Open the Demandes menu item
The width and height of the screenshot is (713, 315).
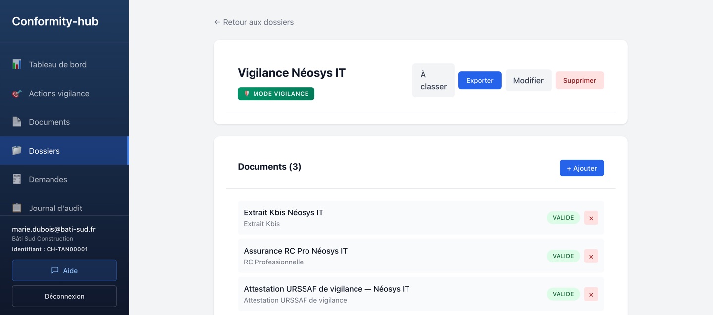pyautogui.click(x=64, y=179)
